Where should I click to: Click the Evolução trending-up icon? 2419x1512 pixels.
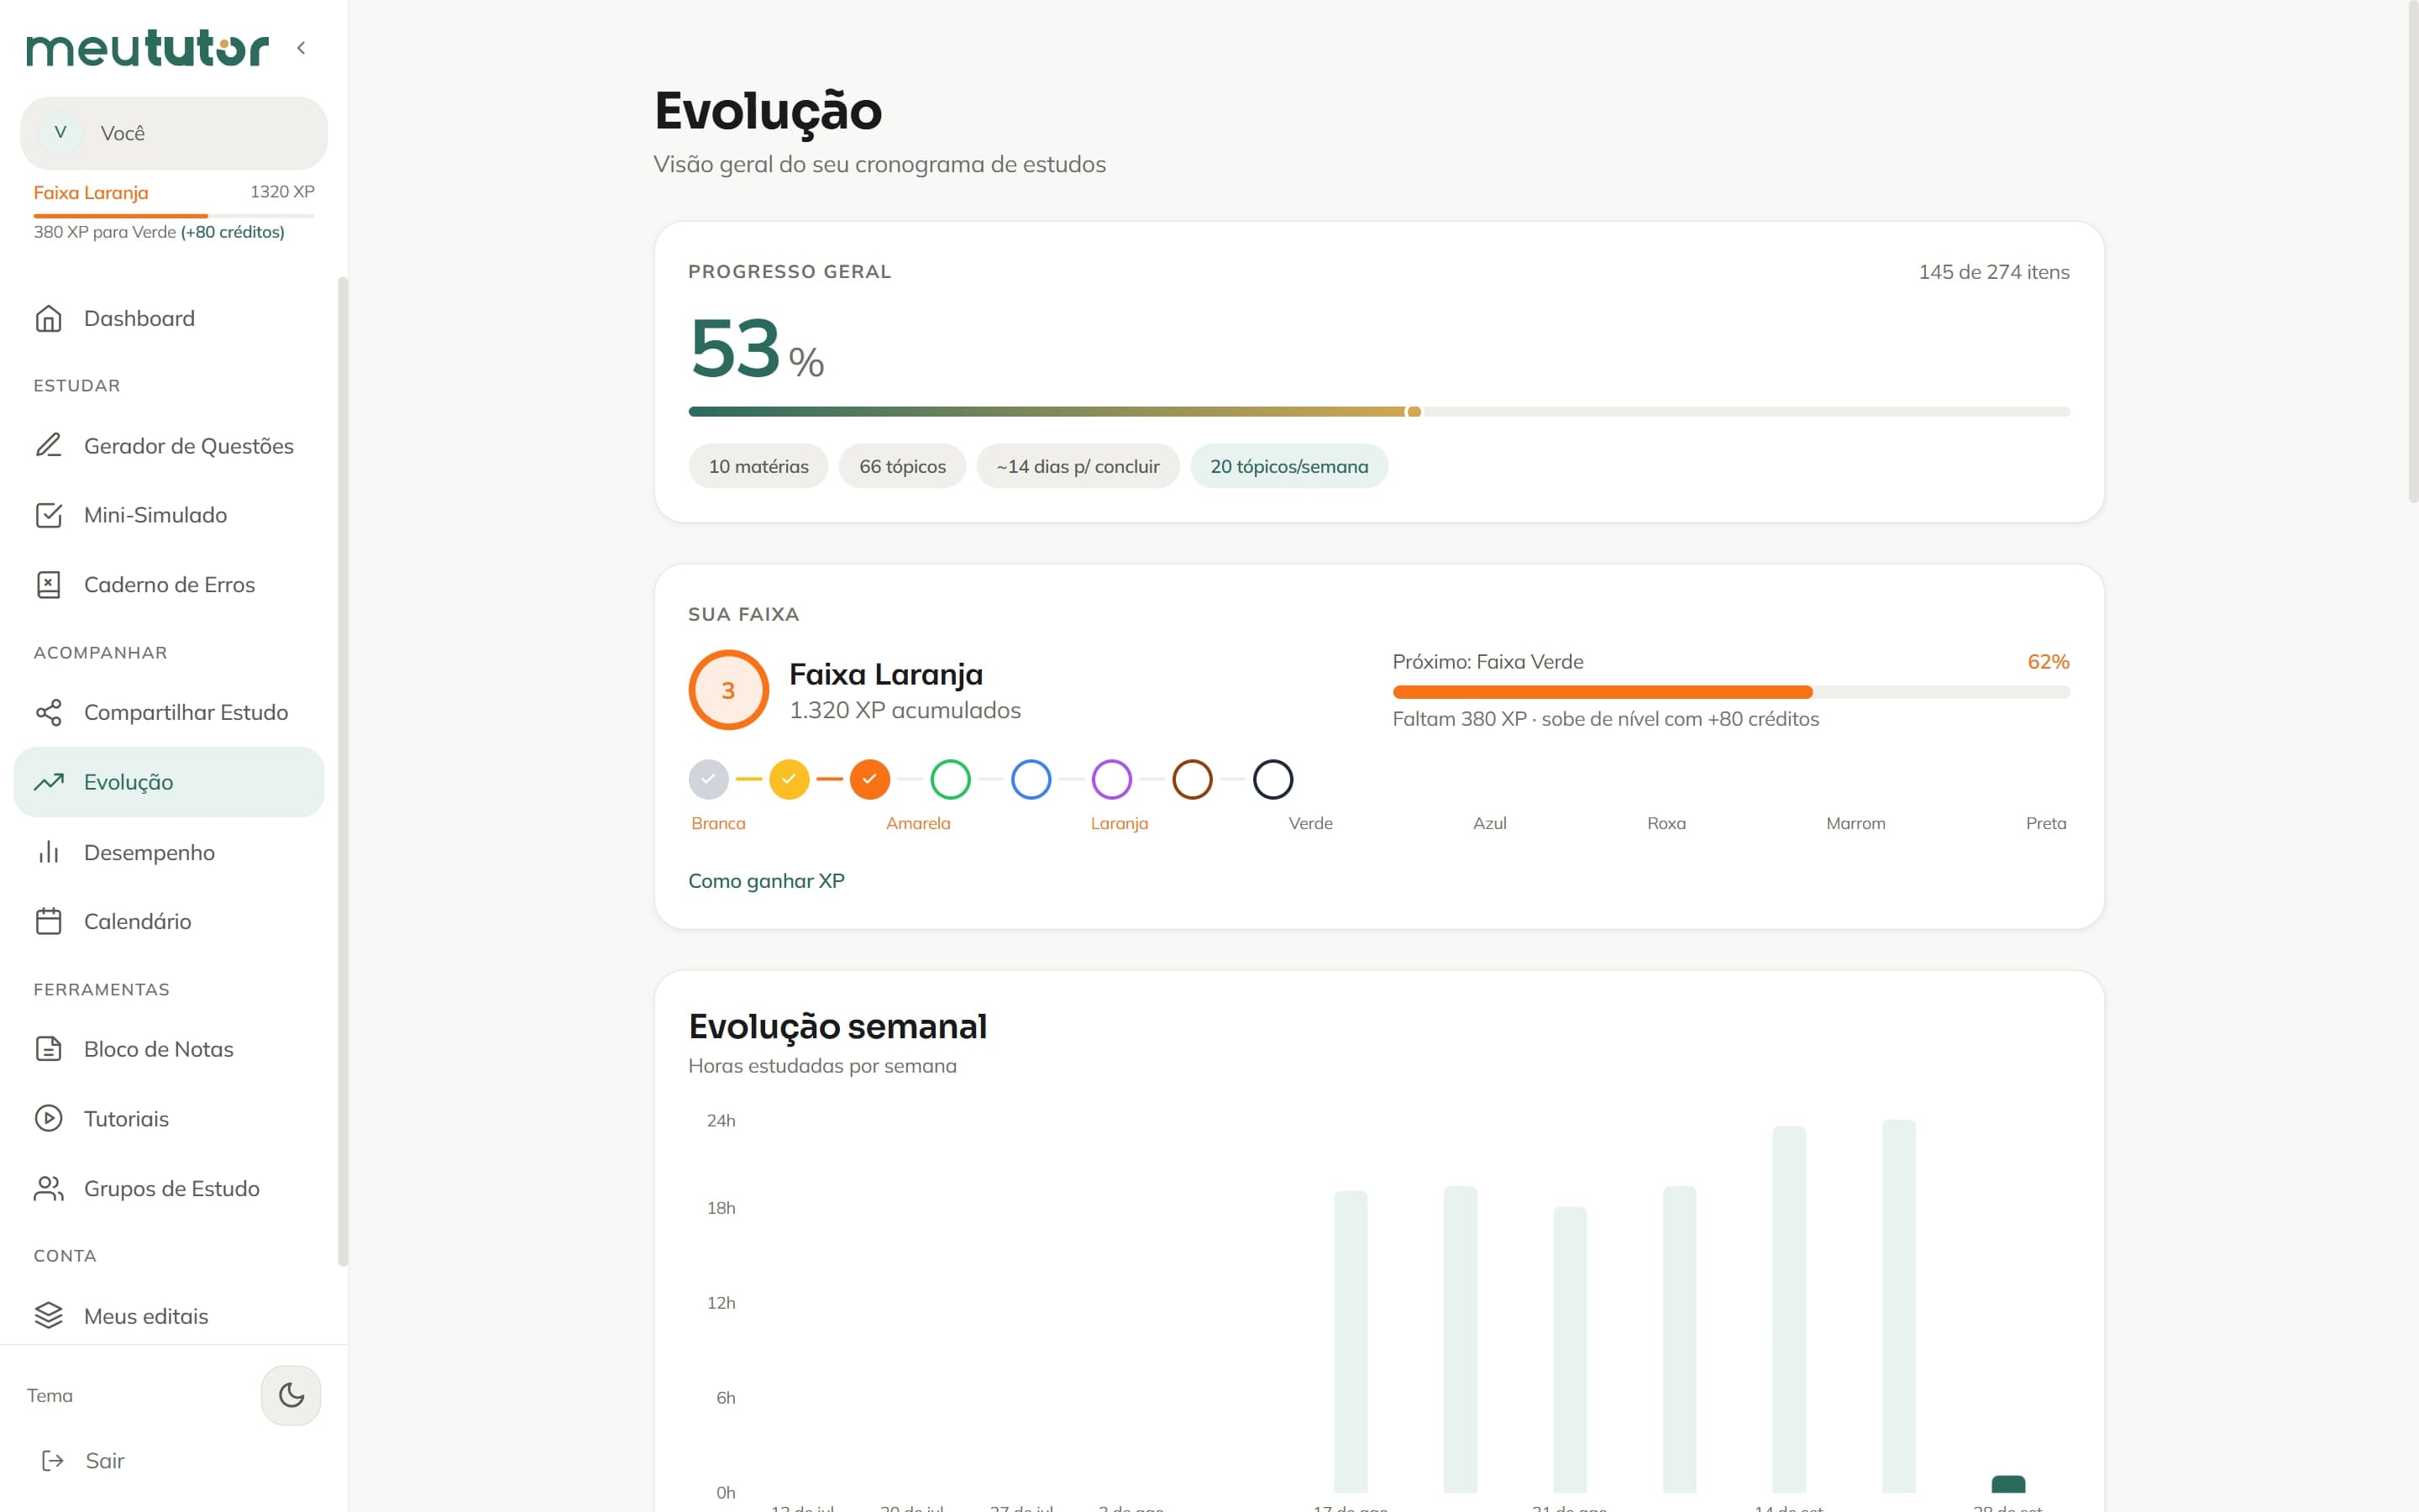(49, 782)
